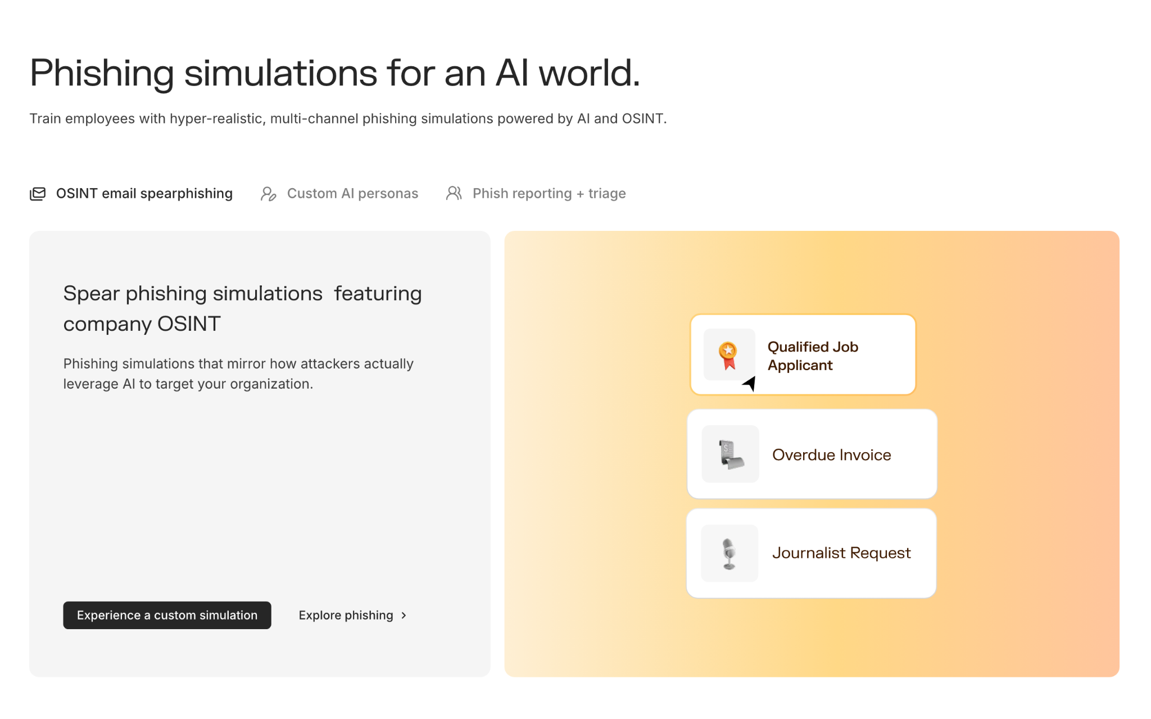Click the Experience a custom simulation button
Viewport: 1151px width, 719px height.
[167, 615]
